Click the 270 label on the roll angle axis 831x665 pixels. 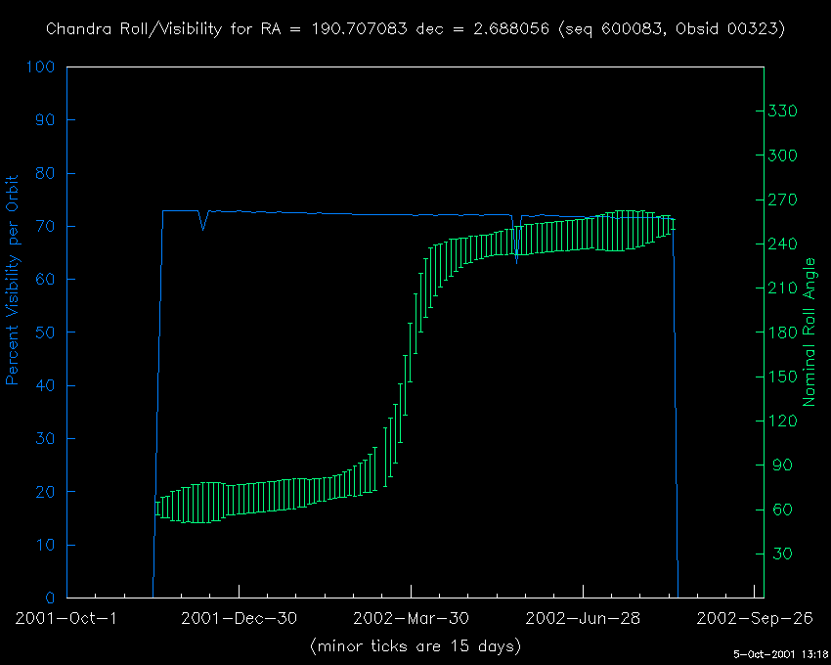tap(785, 199)
